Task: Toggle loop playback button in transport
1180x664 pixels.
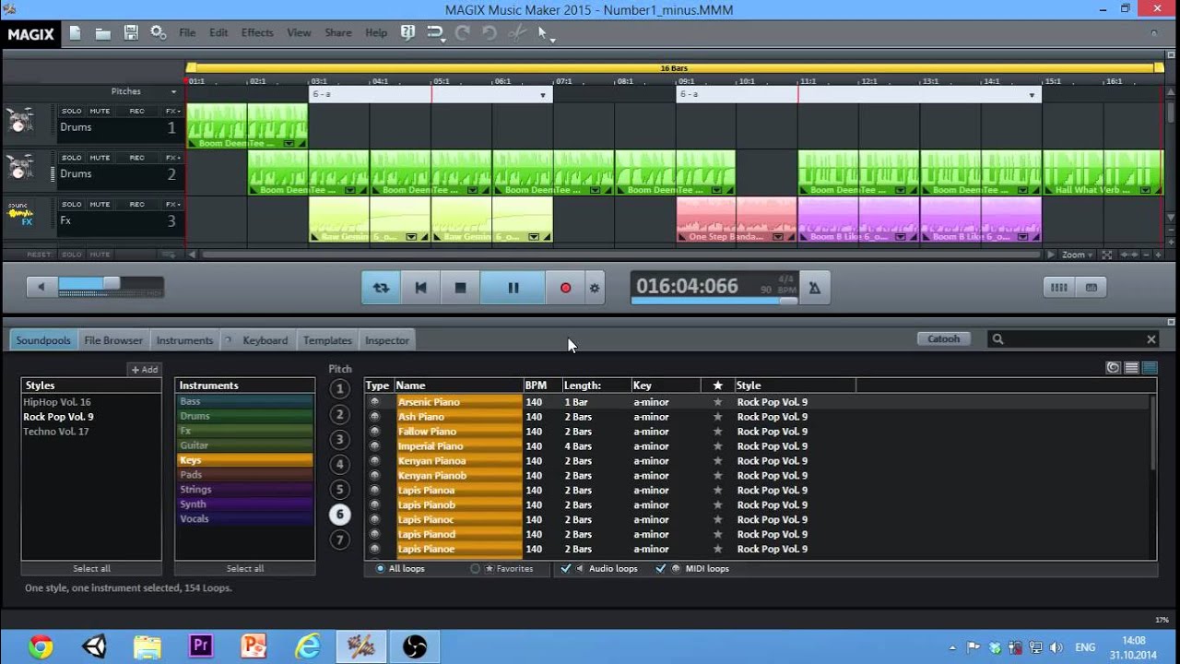Action: tap(381, 288)
